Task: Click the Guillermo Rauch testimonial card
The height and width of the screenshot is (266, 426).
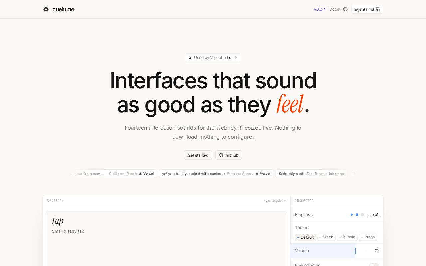Action: (113, 174)
